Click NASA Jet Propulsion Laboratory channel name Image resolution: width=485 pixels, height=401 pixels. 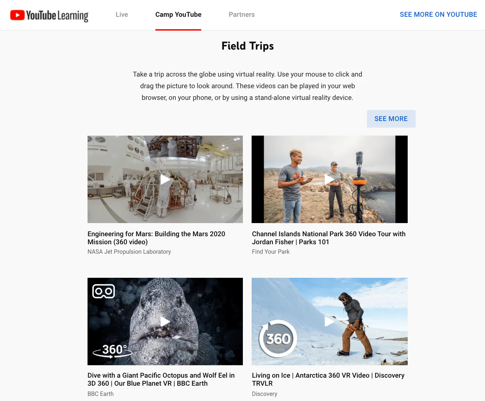click(129, 252)
